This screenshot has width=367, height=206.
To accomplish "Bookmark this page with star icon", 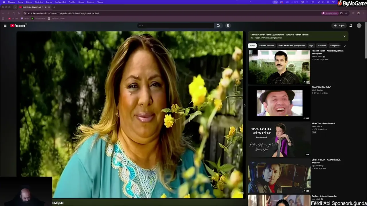I will pyautogui.click(x=346, y=13).
